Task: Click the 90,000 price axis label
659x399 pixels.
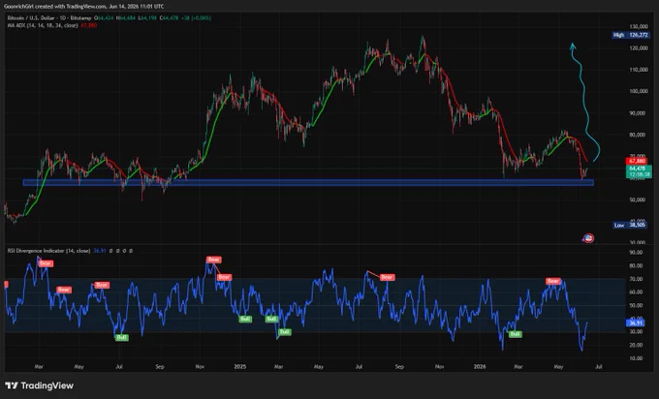Action: [638, 113]
